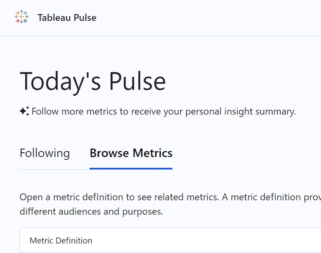Click the empty header bar beside Tableau Pulse
Image resolution: width=321 pixels, height=253 pixels.
click(209, 18)
